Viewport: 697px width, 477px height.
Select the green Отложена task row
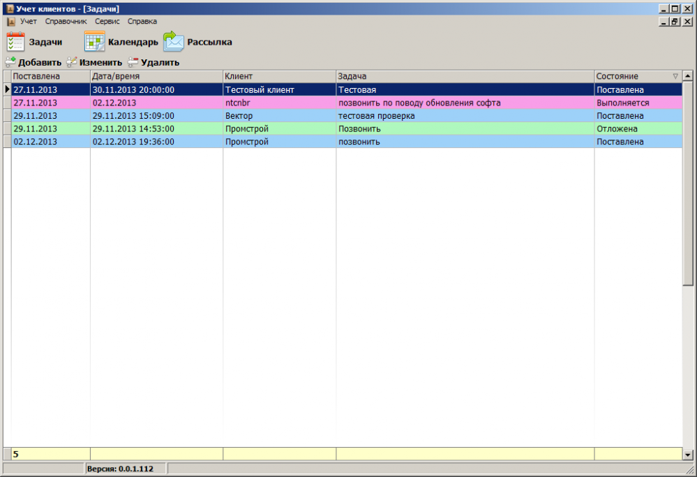point(347,129)
